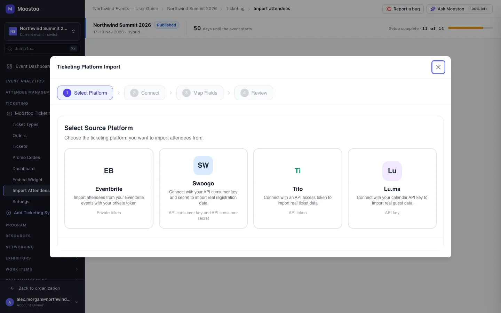Choose the Swoogo platform card
This screenshot has height=313, width=501.
point(203,188)
